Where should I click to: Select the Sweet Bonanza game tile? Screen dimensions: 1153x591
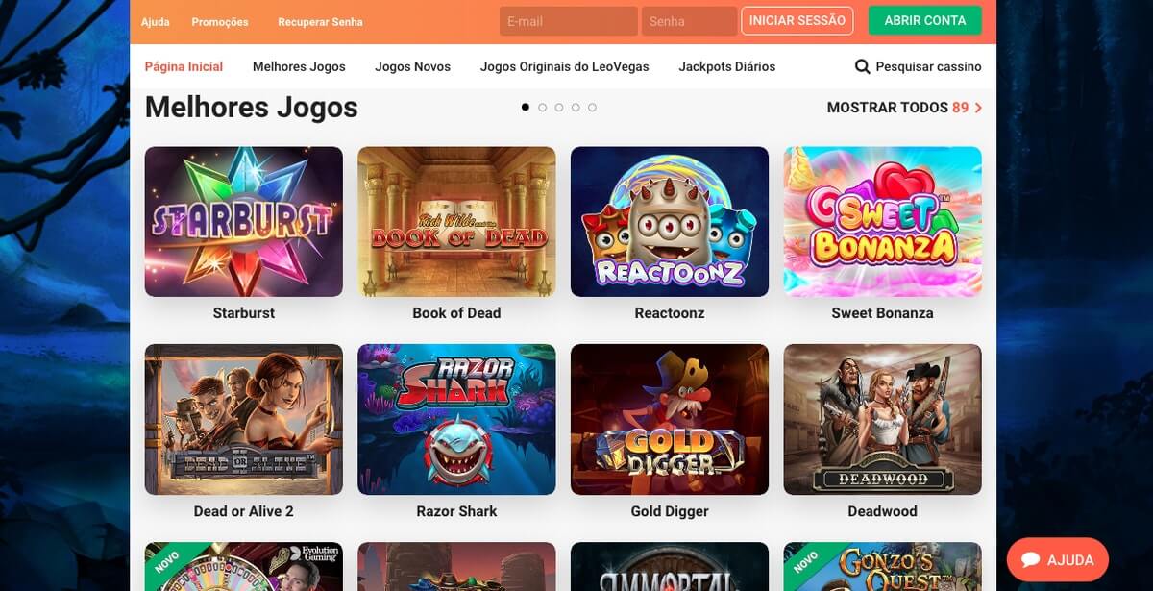(x=882, y=221)
